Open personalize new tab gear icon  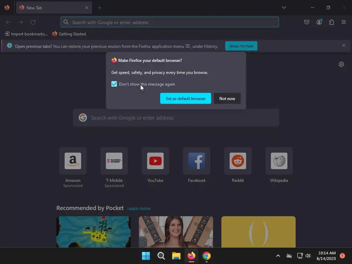point(341,64)
